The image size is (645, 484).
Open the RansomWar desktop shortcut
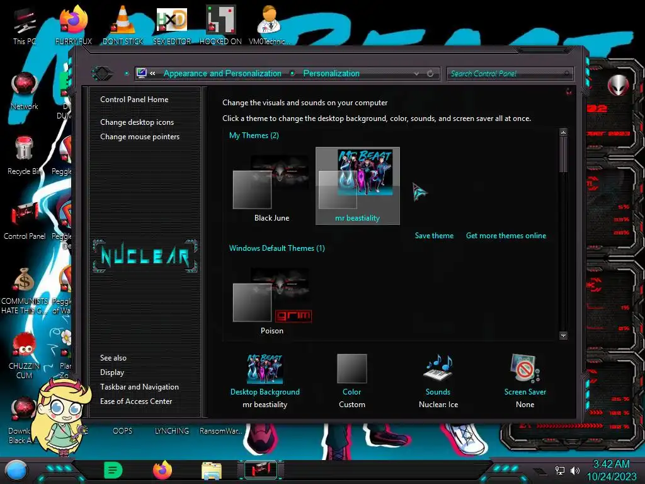[220, 431]
